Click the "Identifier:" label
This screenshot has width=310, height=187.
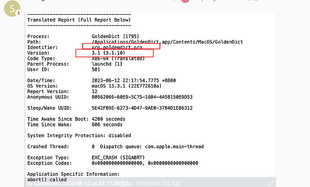click(43, 47)
